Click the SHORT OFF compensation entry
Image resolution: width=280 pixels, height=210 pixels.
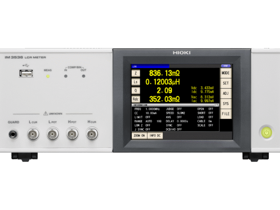(205, 113)
